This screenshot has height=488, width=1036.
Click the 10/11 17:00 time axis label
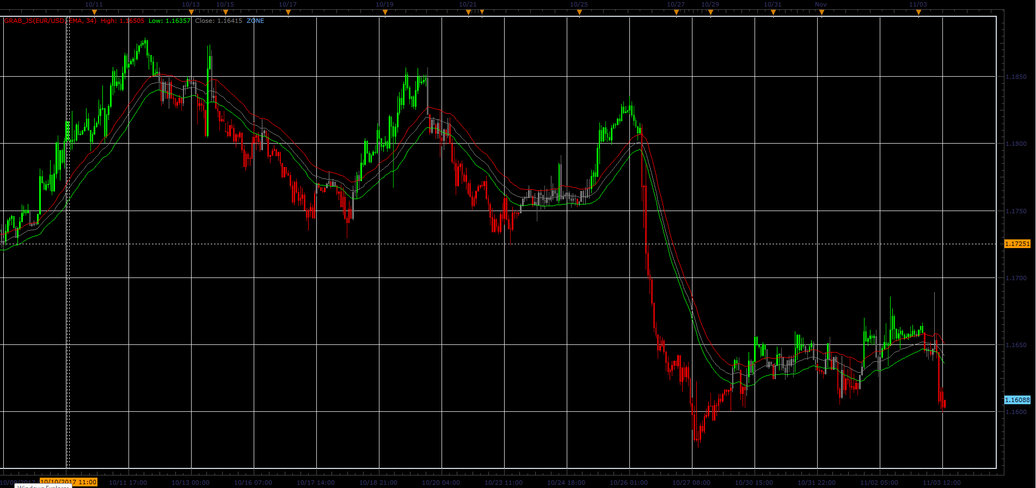point(128,483)
